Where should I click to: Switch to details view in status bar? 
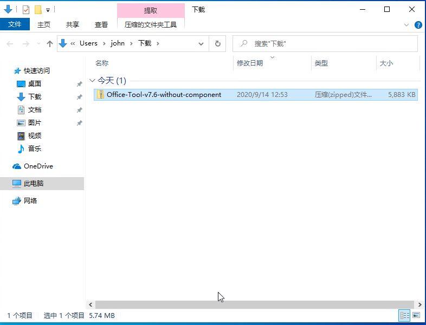(x=404, y=315)
